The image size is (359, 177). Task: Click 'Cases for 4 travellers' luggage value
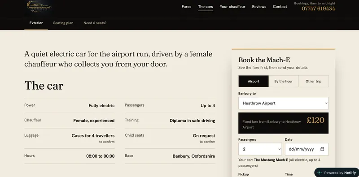point(93,136)
